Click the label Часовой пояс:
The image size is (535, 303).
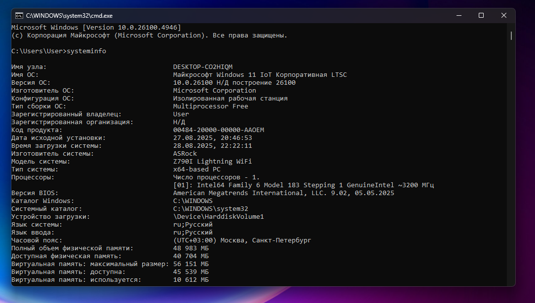37,240
